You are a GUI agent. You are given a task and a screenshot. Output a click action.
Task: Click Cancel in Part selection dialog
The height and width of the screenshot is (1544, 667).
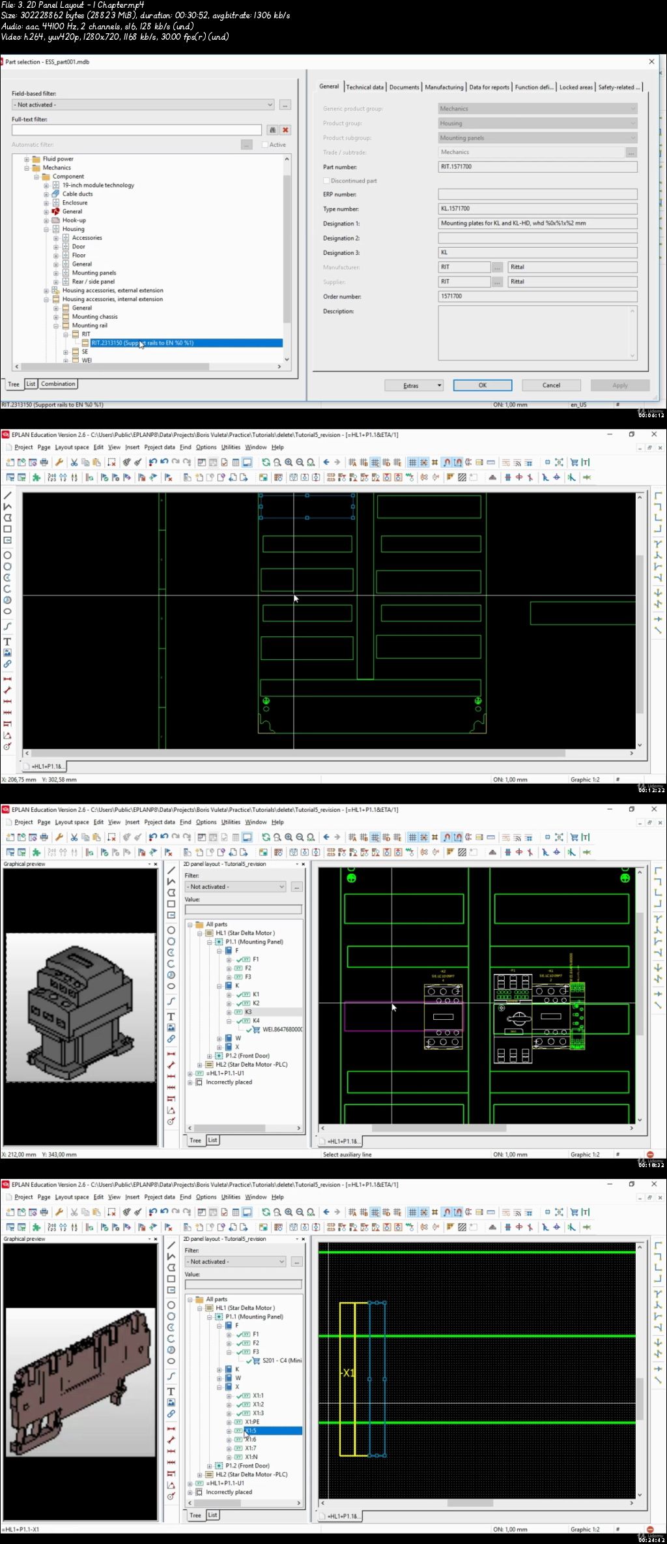[551, 385]
